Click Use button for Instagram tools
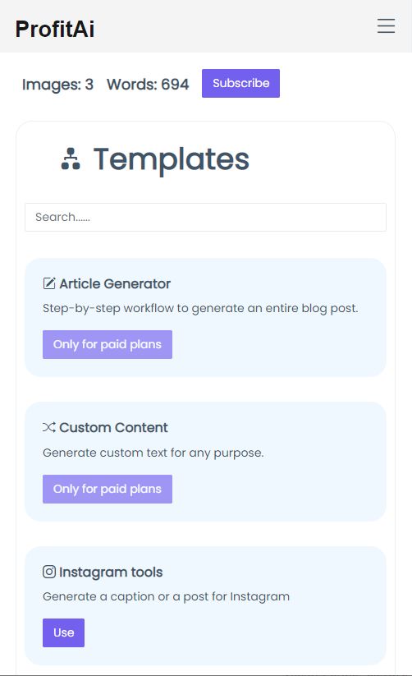Screen dimensions: 412x676 pos(63,633)
